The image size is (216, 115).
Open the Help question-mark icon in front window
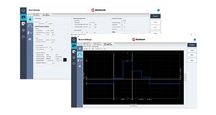[x=74, y=64]
